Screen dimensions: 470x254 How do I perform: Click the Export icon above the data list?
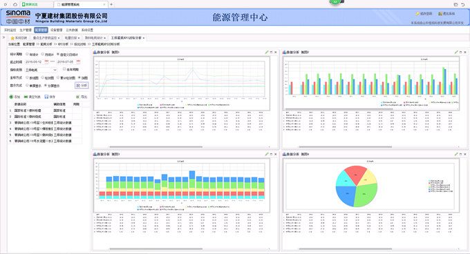click(78, 97)
